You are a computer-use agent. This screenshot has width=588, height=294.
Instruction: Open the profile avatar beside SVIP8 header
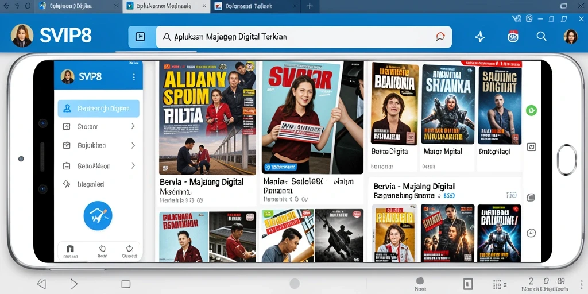tap(22, 36)
